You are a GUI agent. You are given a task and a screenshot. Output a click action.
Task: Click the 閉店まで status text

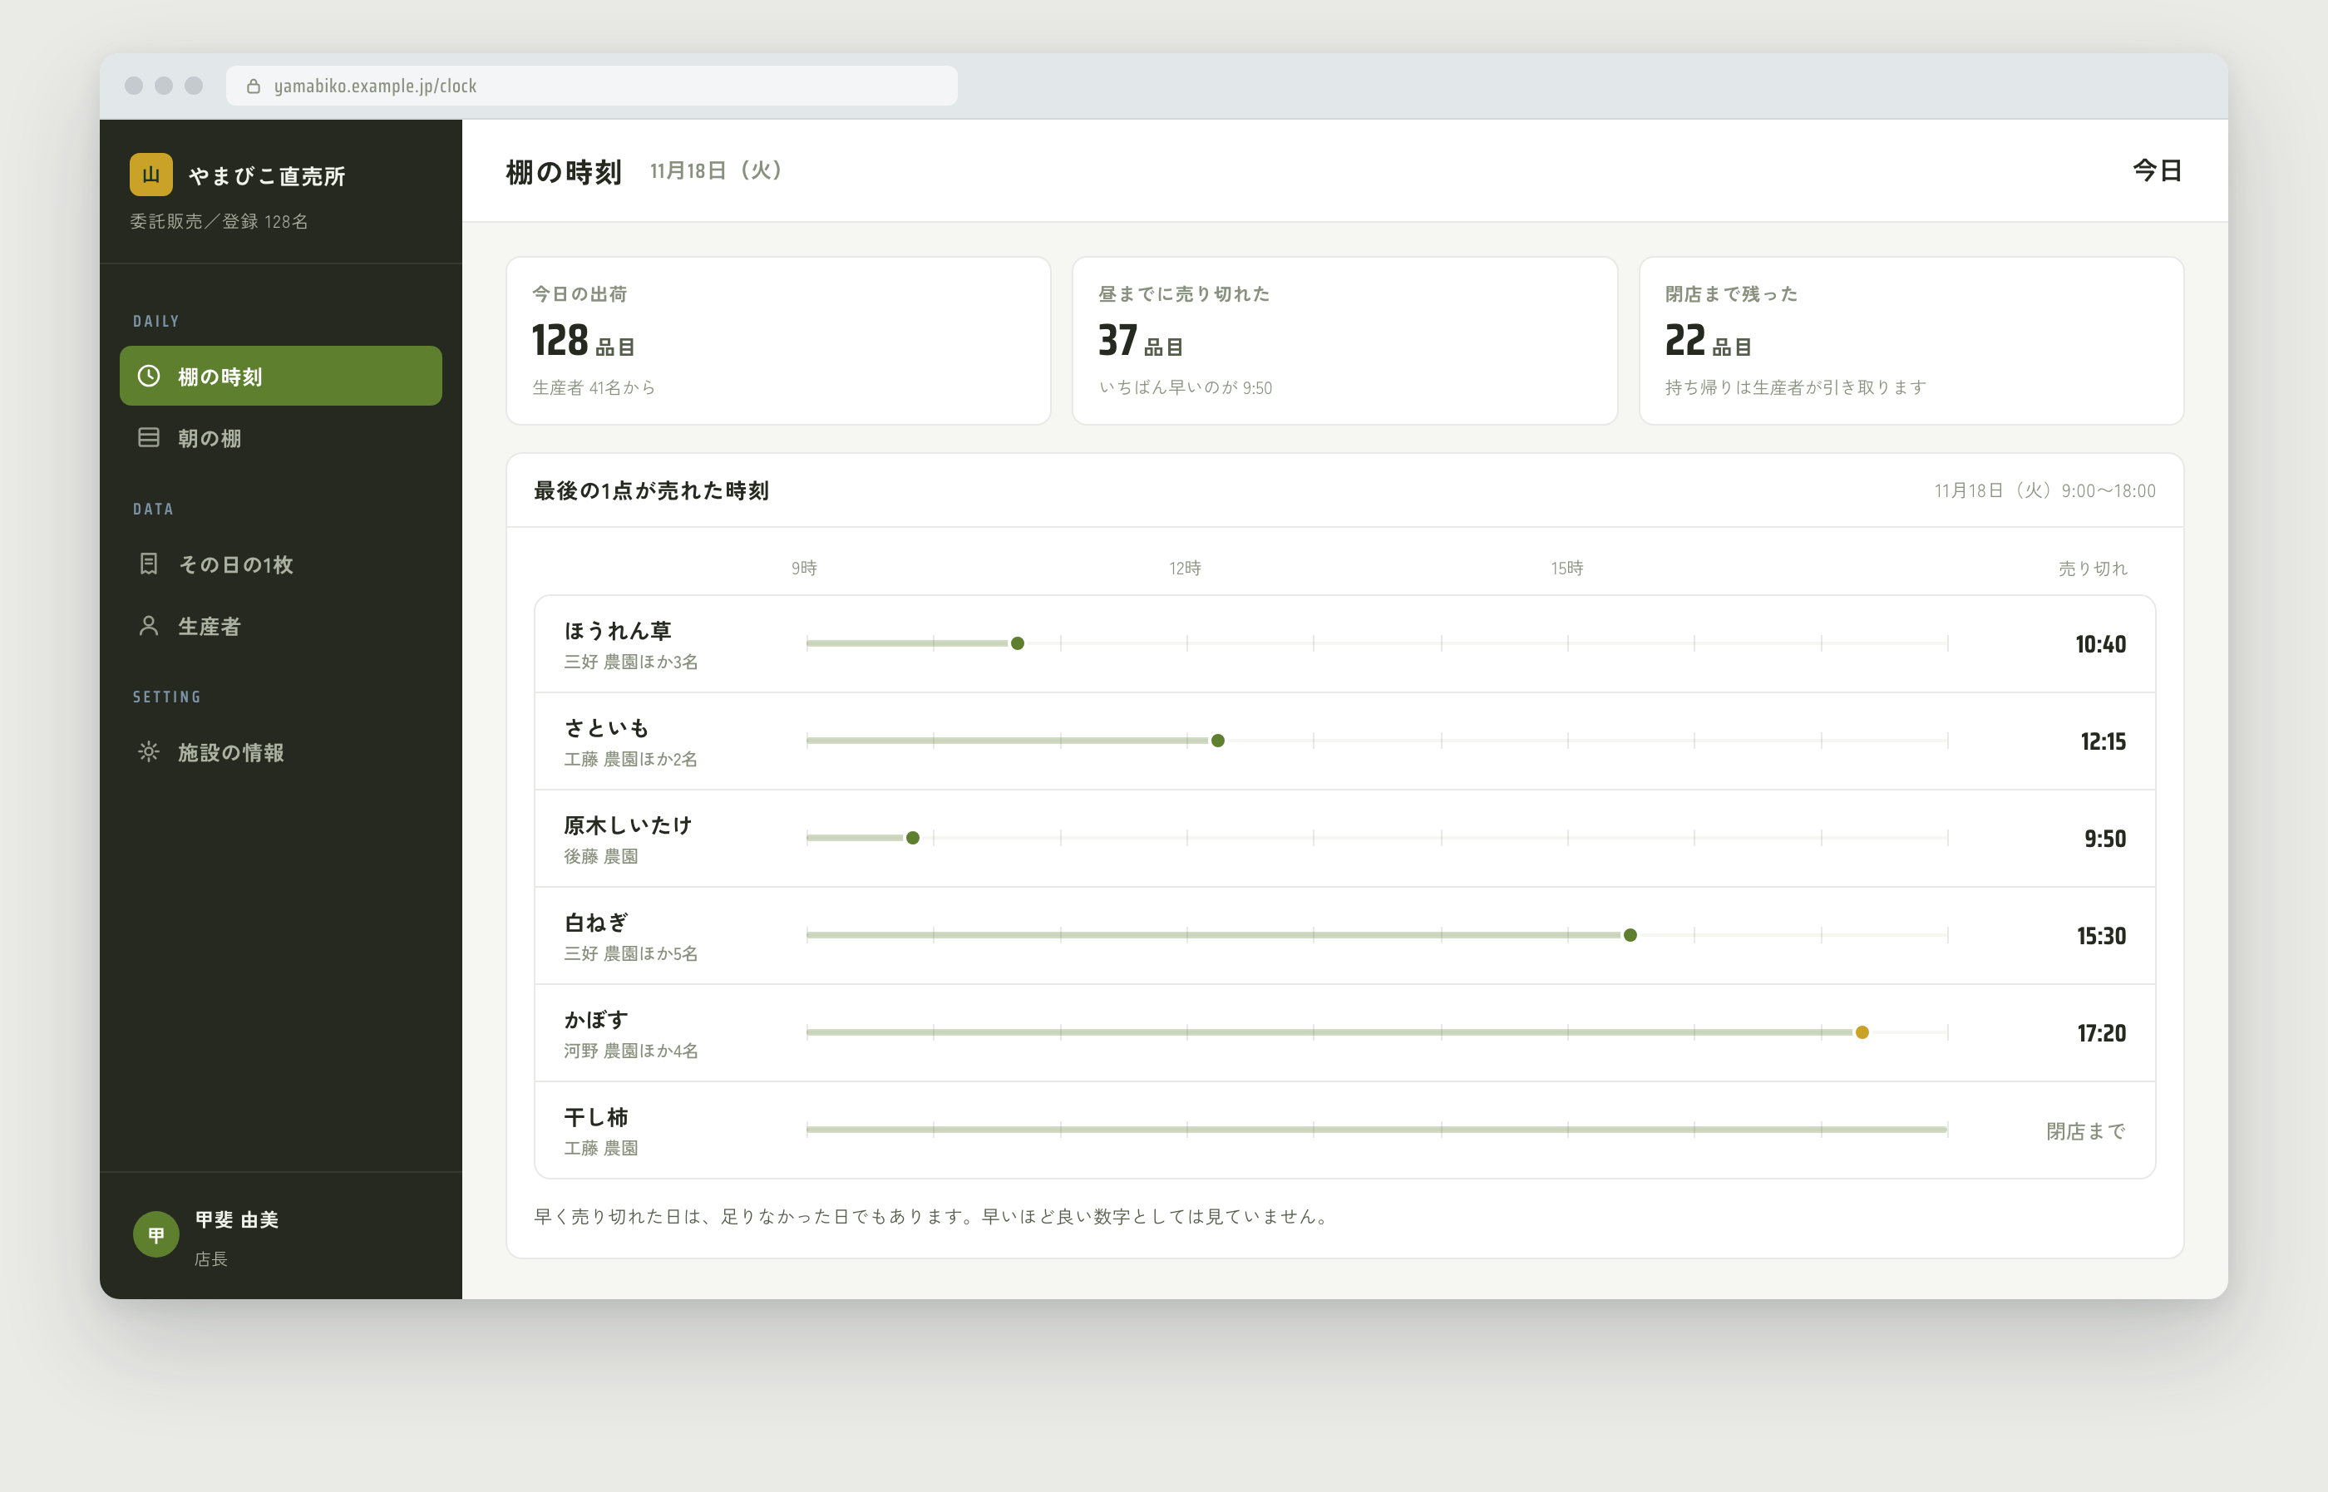tap(2086, 1130)
